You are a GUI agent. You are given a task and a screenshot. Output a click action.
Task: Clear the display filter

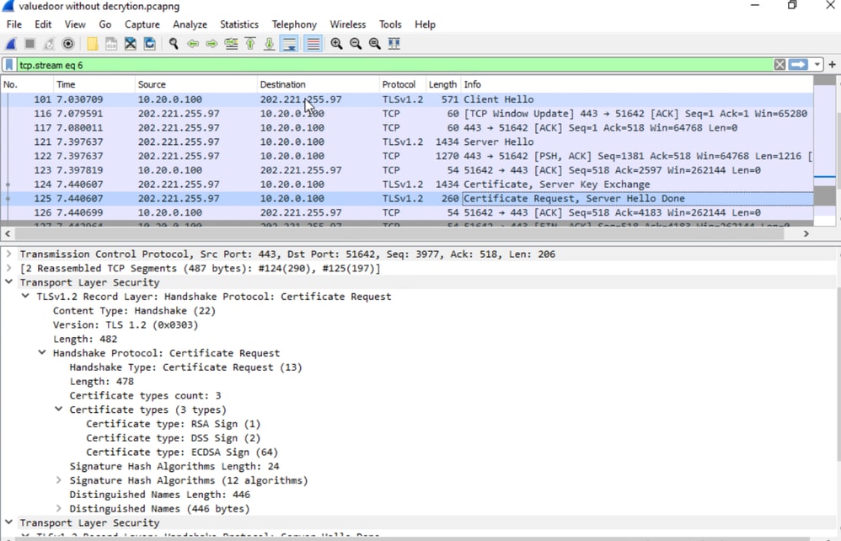click(779, 65)
